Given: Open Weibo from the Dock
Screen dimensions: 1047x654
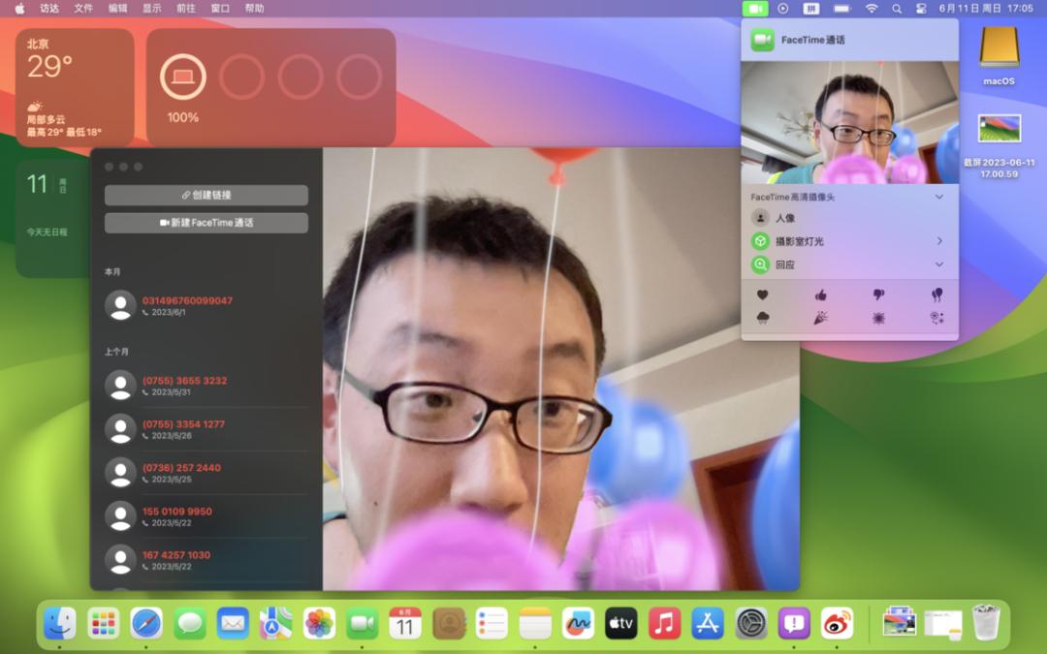Looking at the screenshot, I should coord(838,624).
